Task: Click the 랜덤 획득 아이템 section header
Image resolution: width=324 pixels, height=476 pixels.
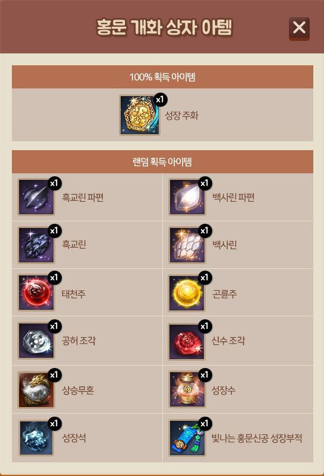Action: [x=162, y=161]
